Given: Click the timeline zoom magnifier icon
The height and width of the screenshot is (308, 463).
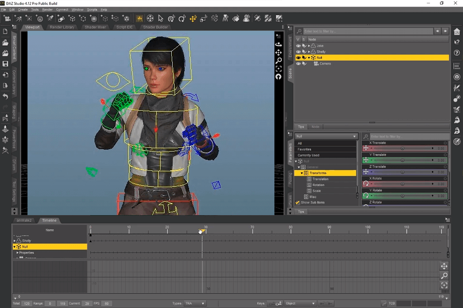Looking at the screenshot, I should pyautogui.click(x=444, y=276).
